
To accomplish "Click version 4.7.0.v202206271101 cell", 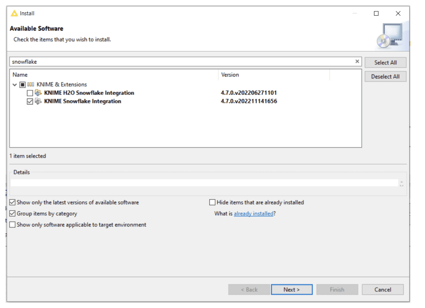I will (x=249, y=93).
